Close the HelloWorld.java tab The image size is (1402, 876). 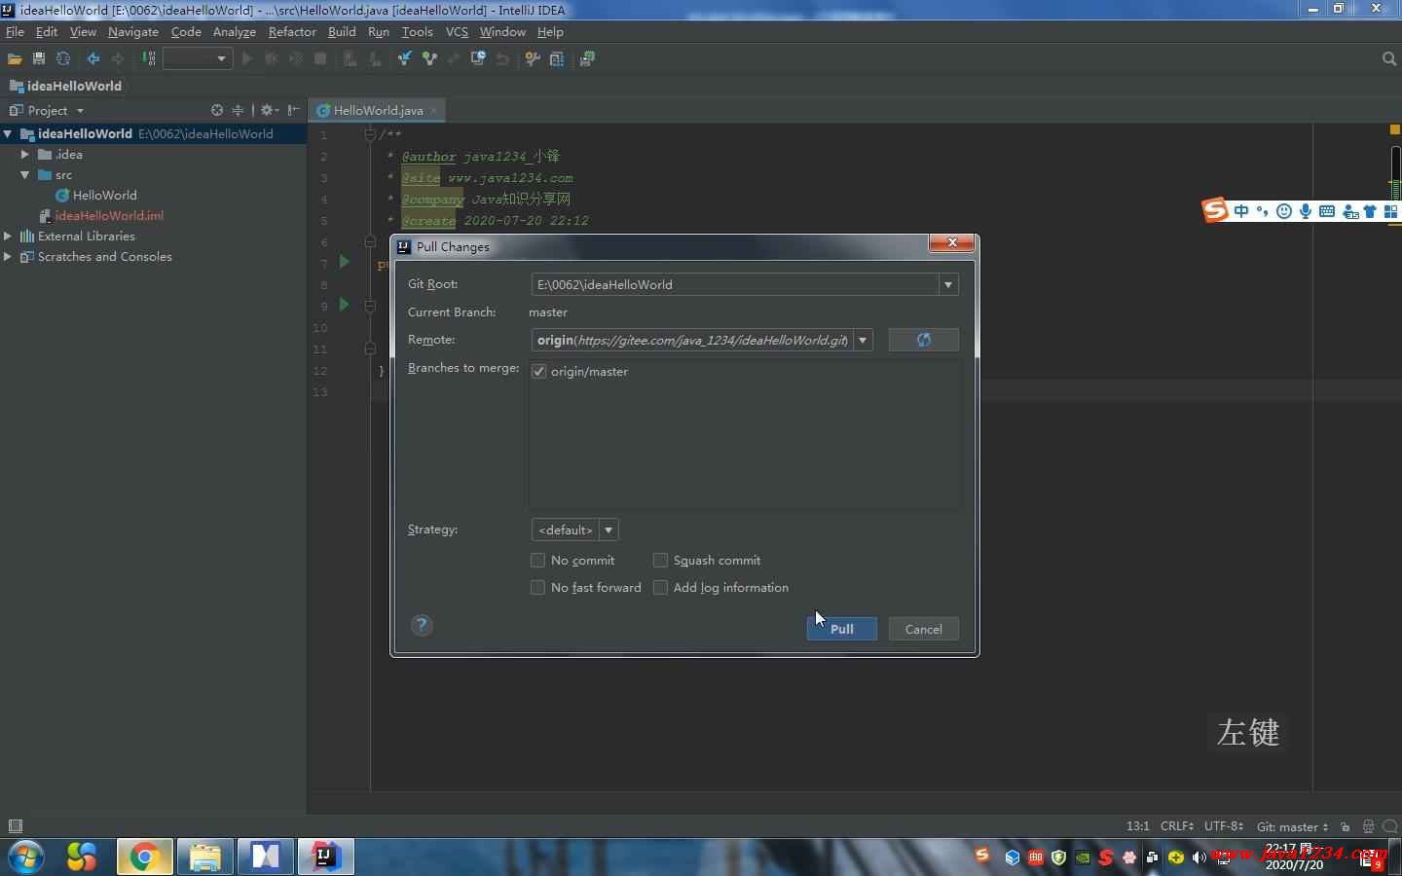[x=434, y=110]
